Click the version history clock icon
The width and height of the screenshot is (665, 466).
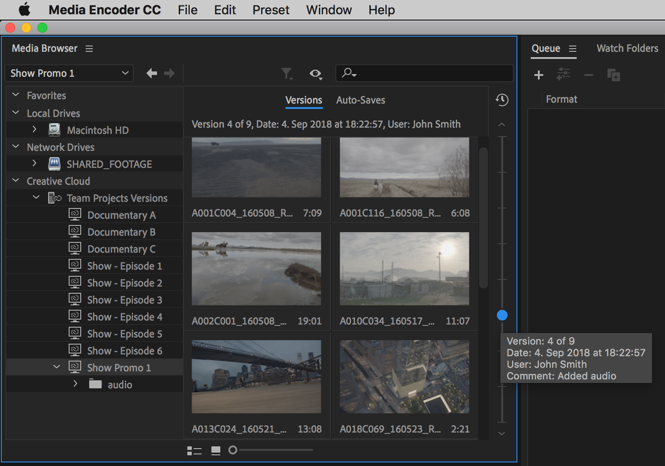(502, 100)
